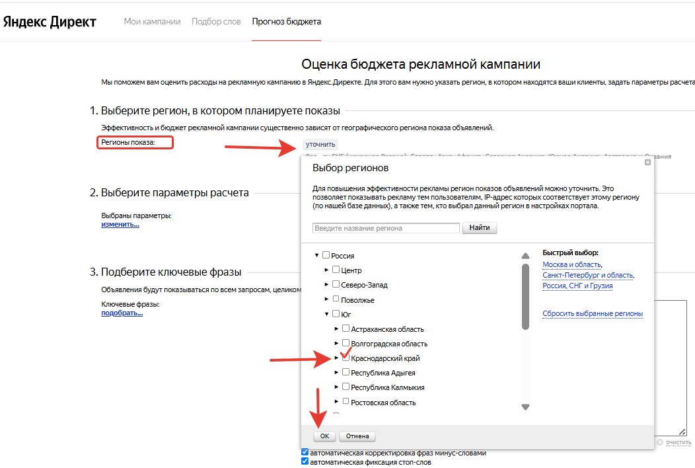Select the Санкт-Петербург и область quick link

pyautogui.click(x=588, y=275)
